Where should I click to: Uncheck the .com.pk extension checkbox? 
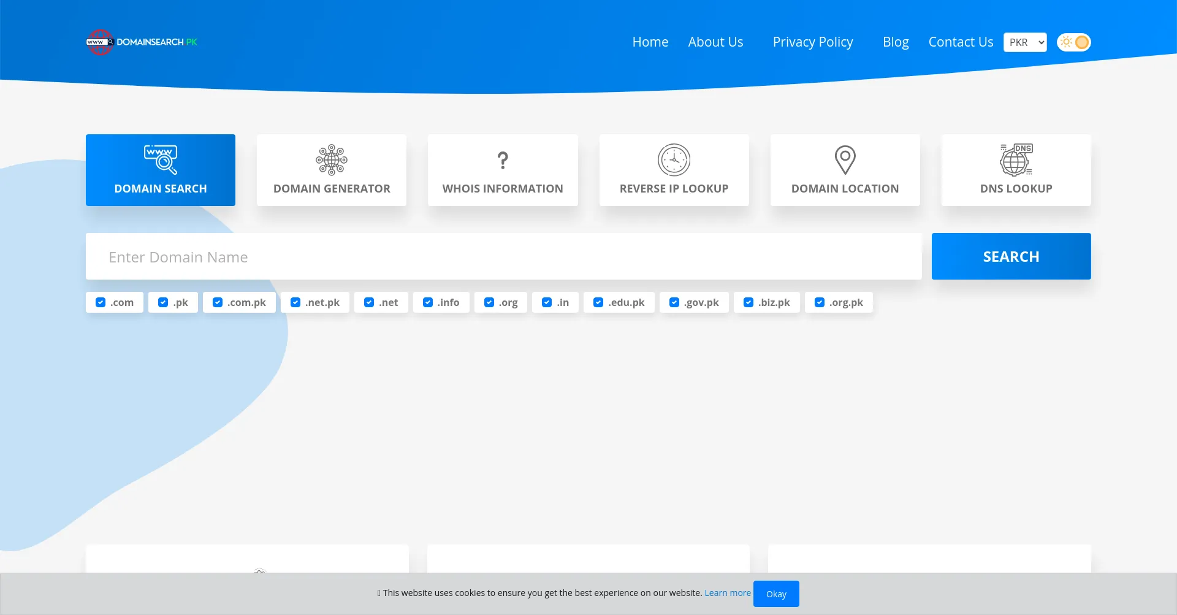click(x=218, y=302)
